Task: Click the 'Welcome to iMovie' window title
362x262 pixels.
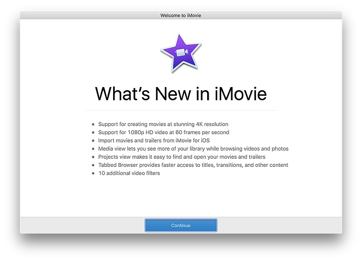Action: click(x=181, y=15)
